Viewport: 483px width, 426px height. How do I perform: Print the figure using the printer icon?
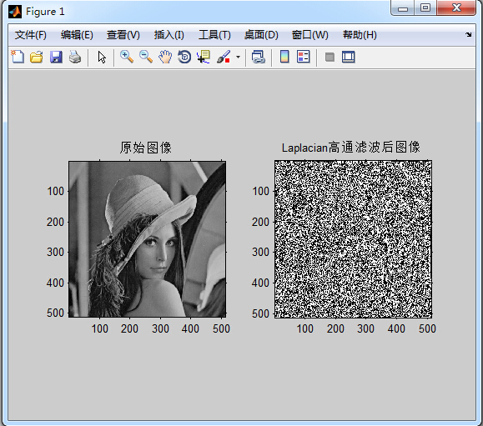(x=75, y=57)
